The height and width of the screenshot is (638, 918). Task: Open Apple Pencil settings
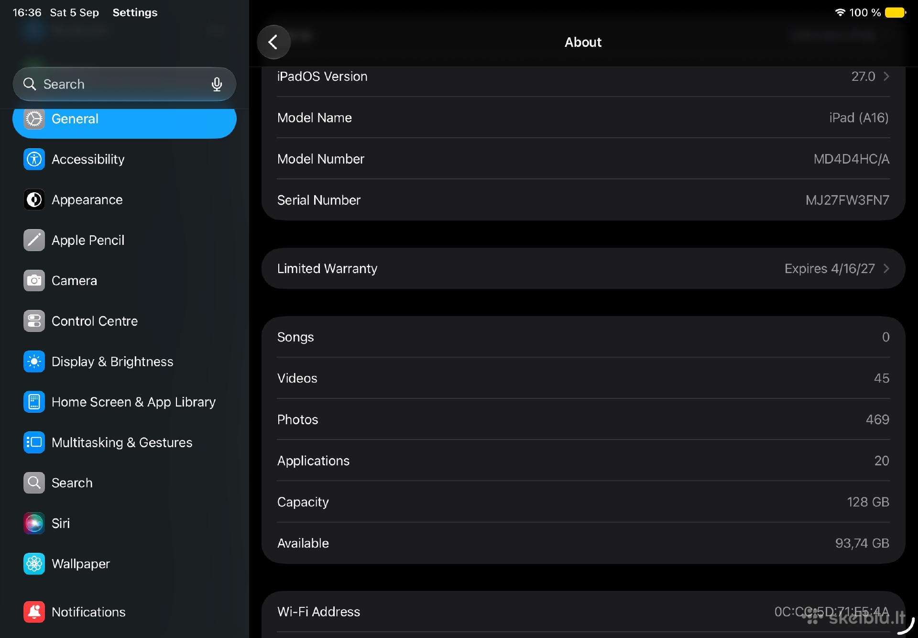coord(124,240)
